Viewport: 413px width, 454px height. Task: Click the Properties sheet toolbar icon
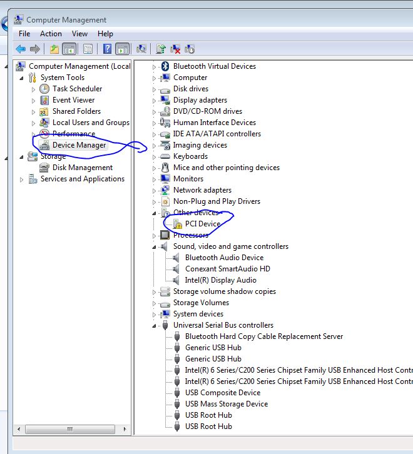pyautogui.click(x=88, y=49)
